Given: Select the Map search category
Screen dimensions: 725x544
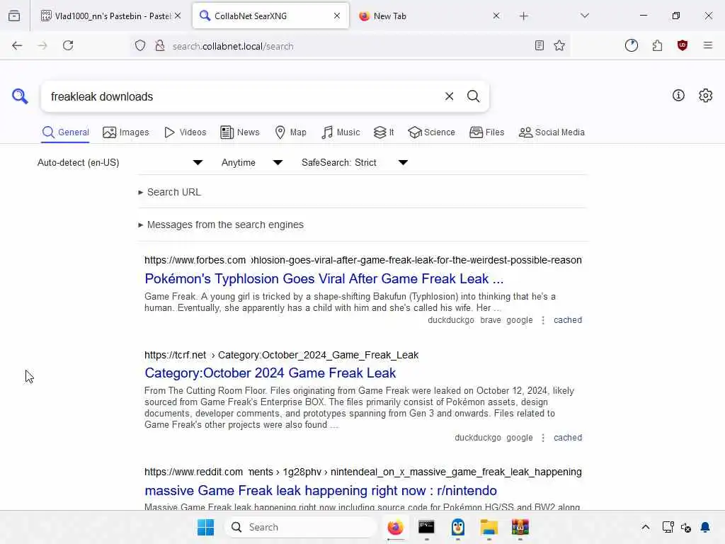Looking at the screenshot, I should click(x=290, y=132).
